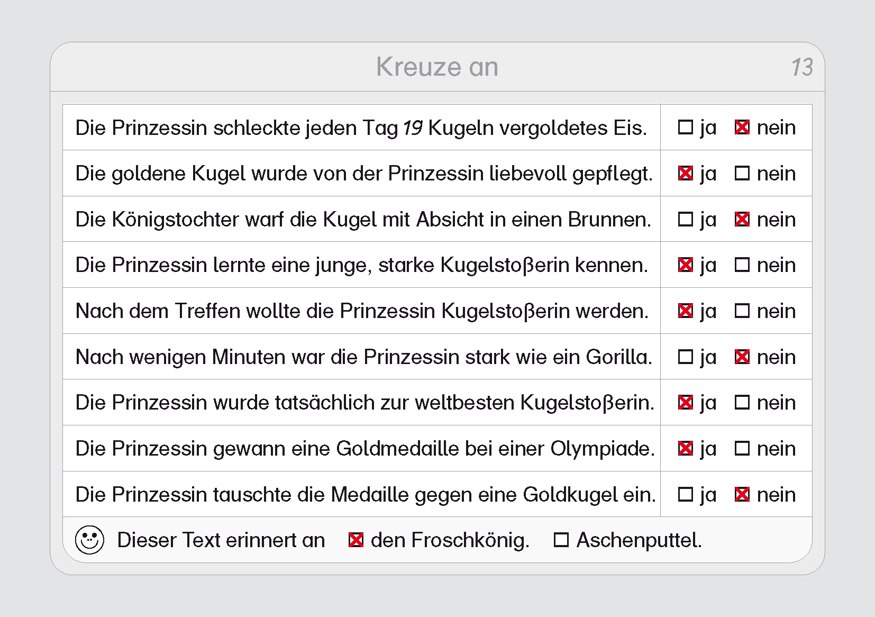Check 'ja' for stark wie ein Gorilla

click(x=685, y=357)
